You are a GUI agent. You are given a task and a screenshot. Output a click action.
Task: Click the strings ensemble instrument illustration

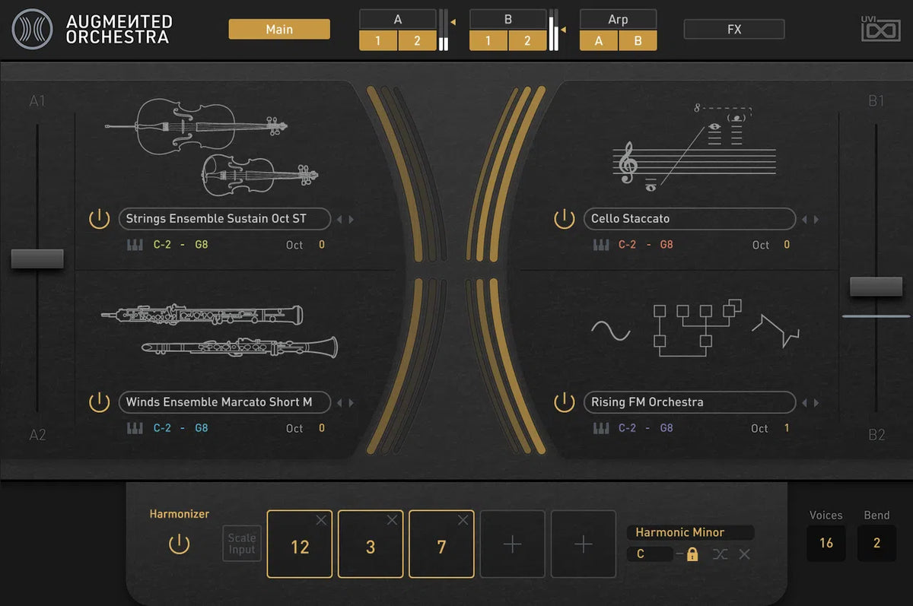[x=205, y=144]
